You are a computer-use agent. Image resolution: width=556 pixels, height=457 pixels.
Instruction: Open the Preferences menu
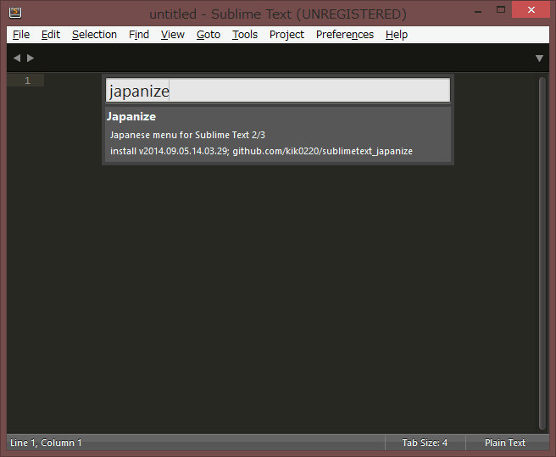tap(345, 35)
